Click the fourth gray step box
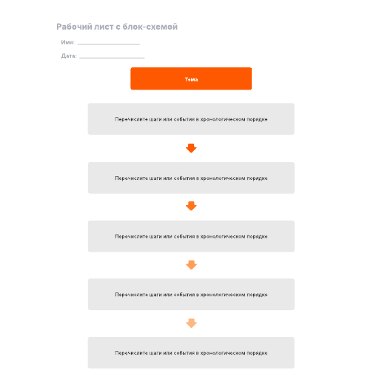The width and height of the screenshot is (382, 382). (x=191, y=295)
